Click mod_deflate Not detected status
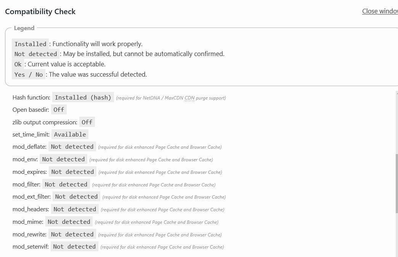The height and width of the screenshot is (257, 398). coord(72,147)
